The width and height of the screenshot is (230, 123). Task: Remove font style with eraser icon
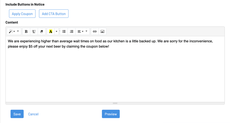click(42, 31)
